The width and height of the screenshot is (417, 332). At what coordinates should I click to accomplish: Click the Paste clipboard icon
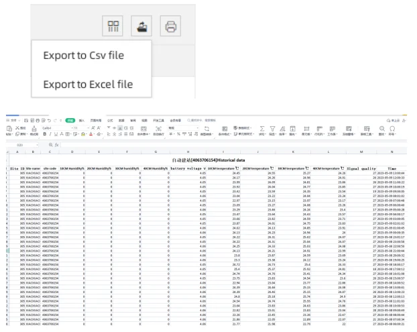9,129
